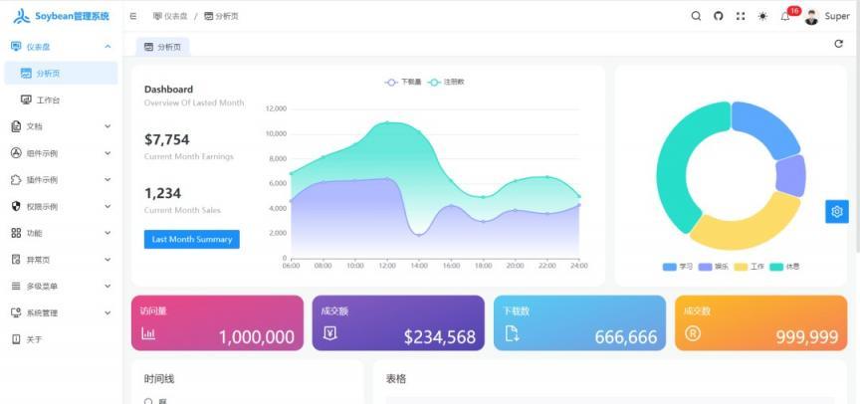860x404 pixels.
Task: Click the 1,234 monthly sales value
Action: pos(163,193)
